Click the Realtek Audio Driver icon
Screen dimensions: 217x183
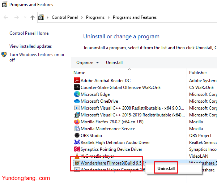coord(77,142)
